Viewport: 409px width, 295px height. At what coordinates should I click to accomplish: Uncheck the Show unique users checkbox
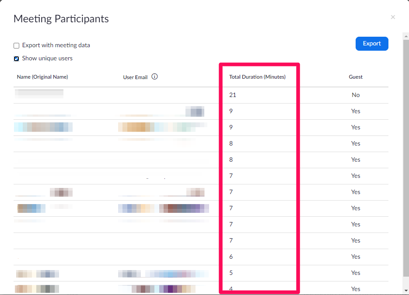[17, 59]
